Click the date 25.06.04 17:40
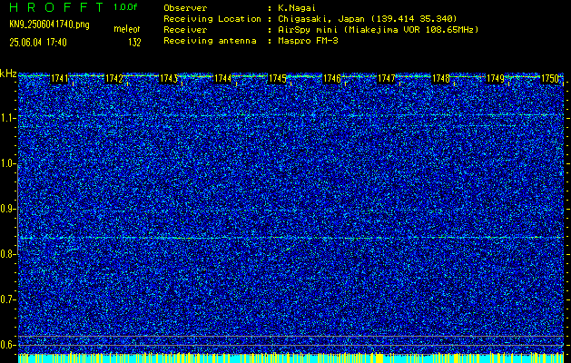 pos(38,43)
